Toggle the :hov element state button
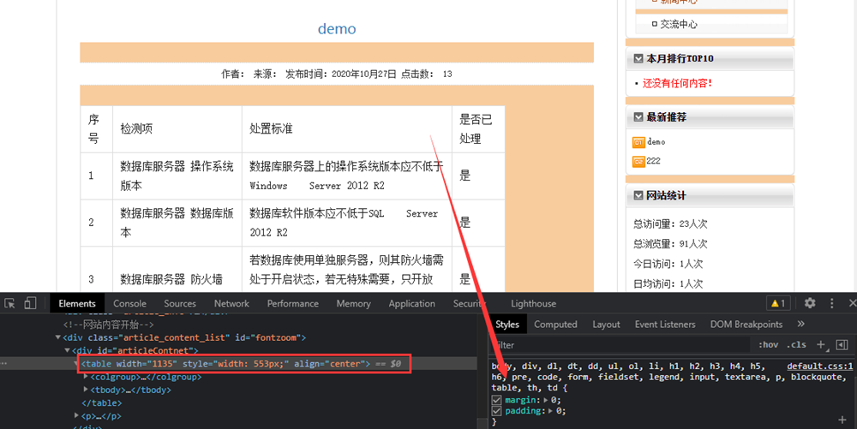This screenshot has height=429, width=857. point(768,344)
